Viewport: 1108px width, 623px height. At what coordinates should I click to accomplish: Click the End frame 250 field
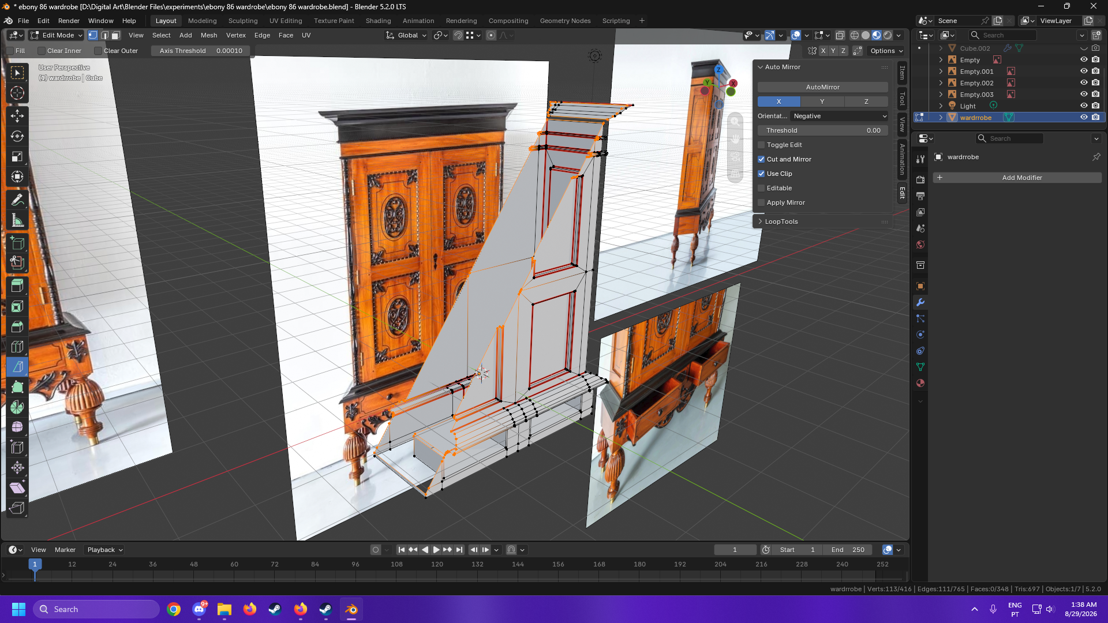pos(848,550)
